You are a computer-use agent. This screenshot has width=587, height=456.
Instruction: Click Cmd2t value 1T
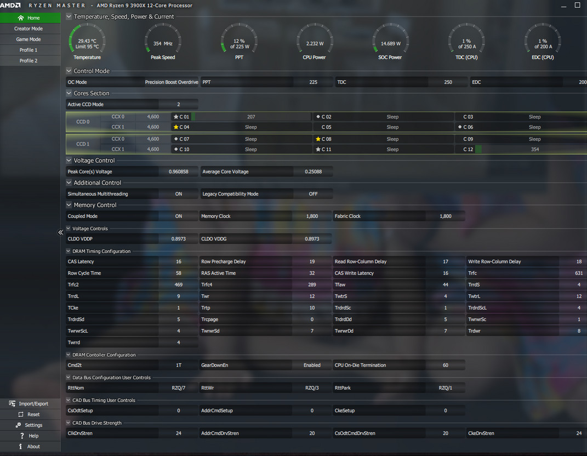coord(179,365)
